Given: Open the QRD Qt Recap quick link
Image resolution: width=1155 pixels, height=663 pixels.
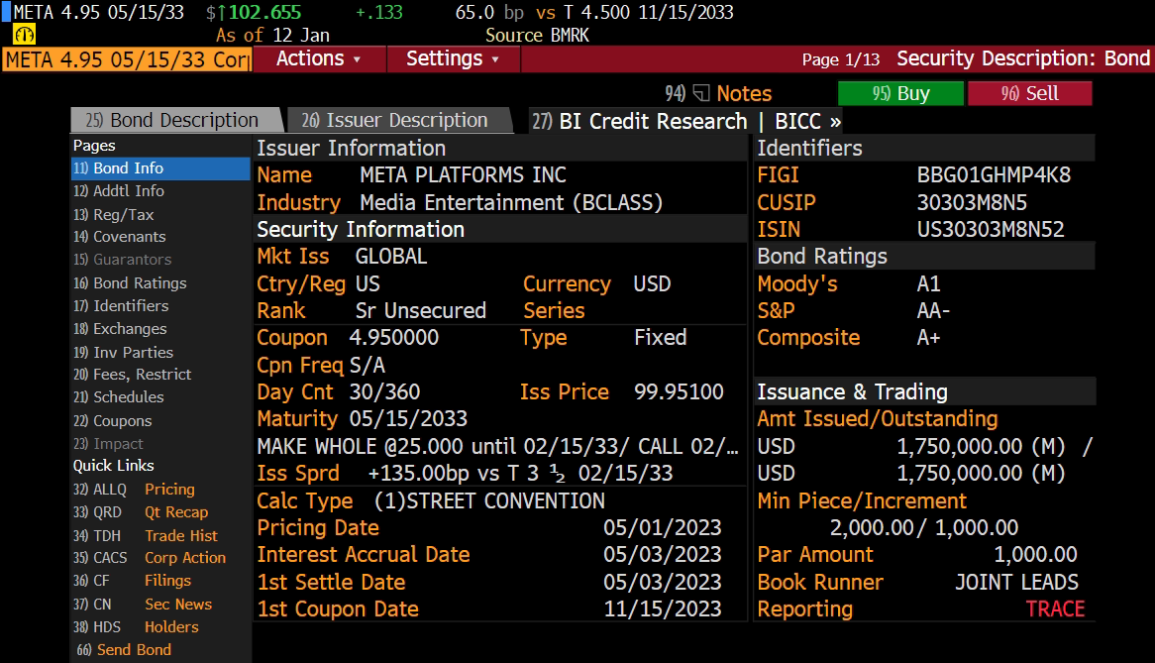Looking at the screenshot, I should 141,512.
